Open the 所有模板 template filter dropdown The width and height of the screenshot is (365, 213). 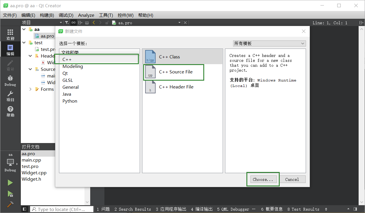pyautogui.click(x=269, y=43)
